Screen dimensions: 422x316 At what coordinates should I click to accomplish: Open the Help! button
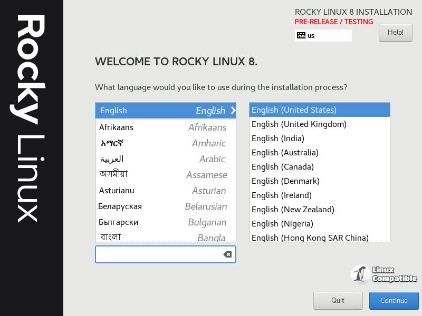point(395,33)
